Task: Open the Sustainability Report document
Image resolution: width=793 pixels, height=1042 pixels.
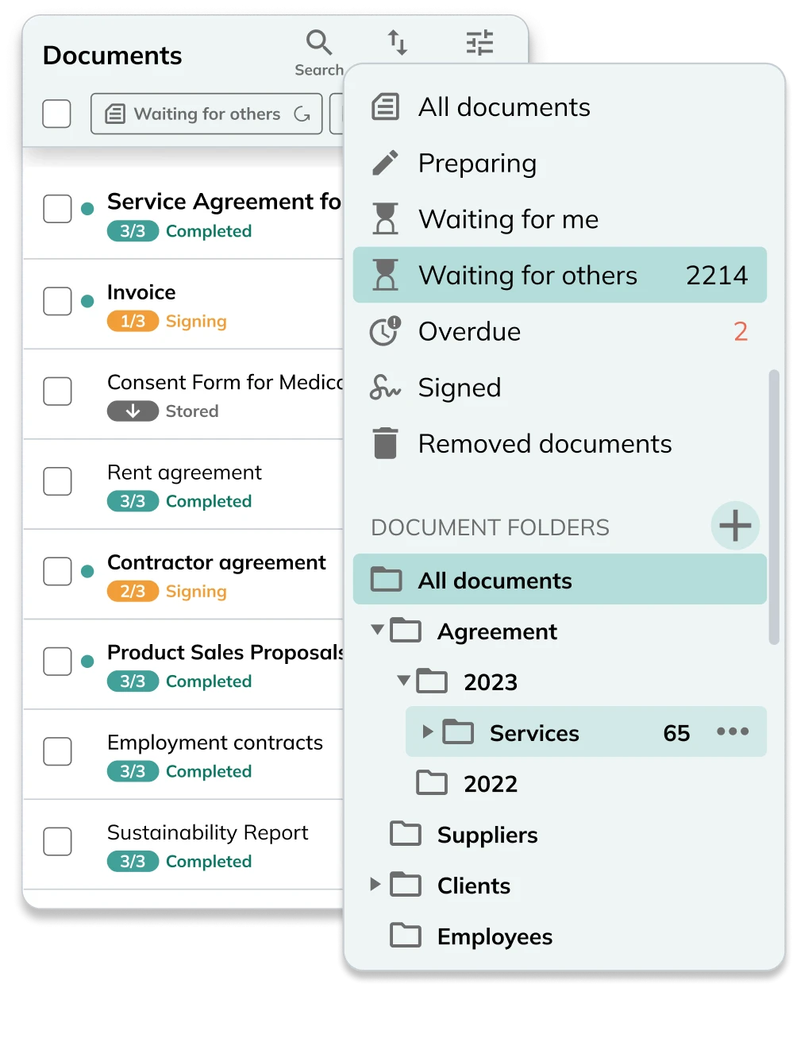Action: click(x=207, y=832)
